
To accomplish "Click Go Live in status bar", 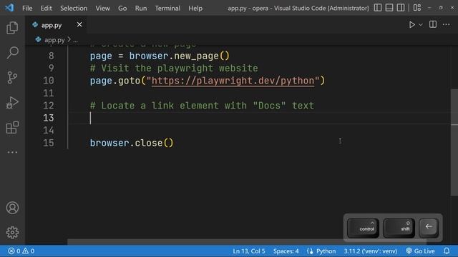I will tap(420, 251).
